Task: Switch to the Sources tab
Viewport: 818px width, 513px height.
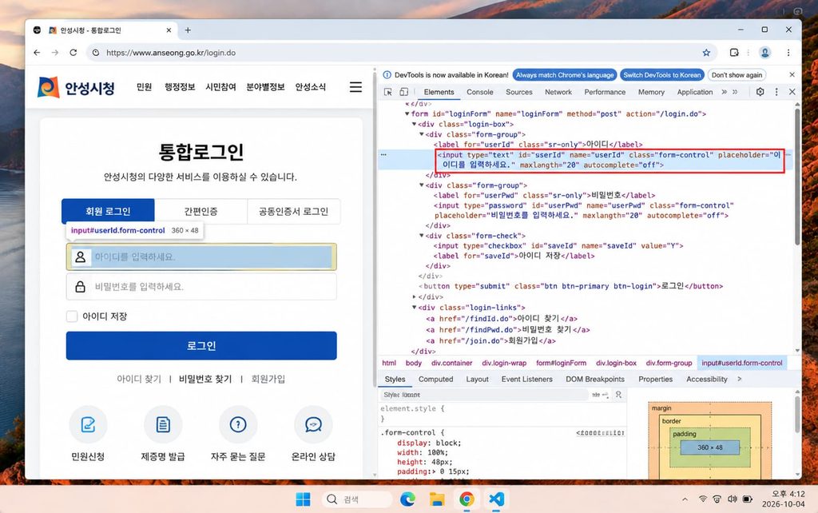Action: click(x=519, y=92)
